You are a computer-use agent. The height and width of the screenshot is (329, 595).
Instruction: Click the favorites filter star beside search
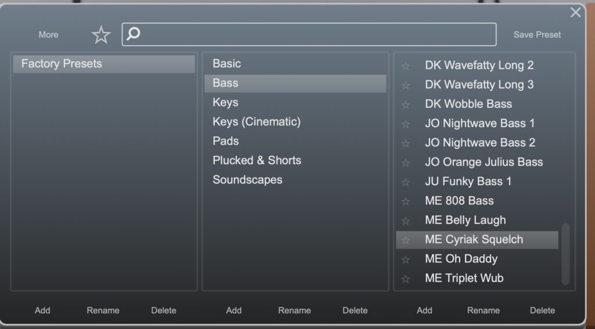(101, 35)
